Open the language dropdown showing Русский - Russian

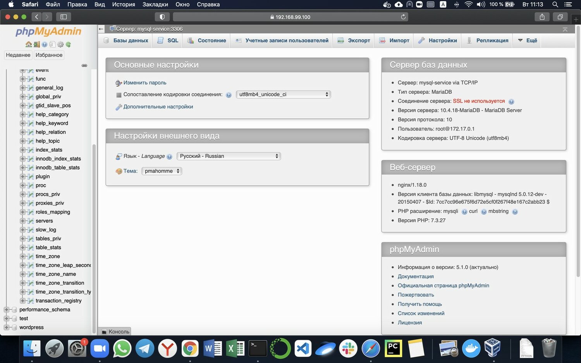pos(229,156)
